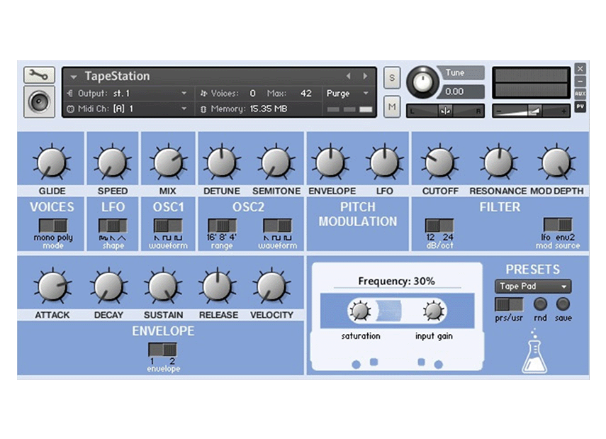The image size is (606, 439).
Task: Click the PV button
Action: (x=580, y=106)
